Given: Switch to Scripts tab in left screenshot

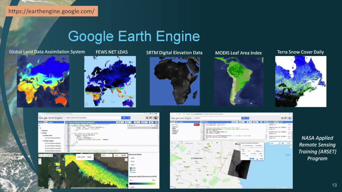Looking at the screenshot, I should click(40, 122).
